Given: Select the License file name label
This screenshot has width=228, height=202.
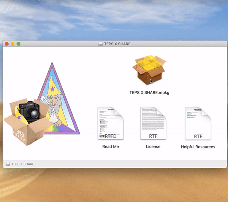Looking at the screenshot, I should [153, 146].
